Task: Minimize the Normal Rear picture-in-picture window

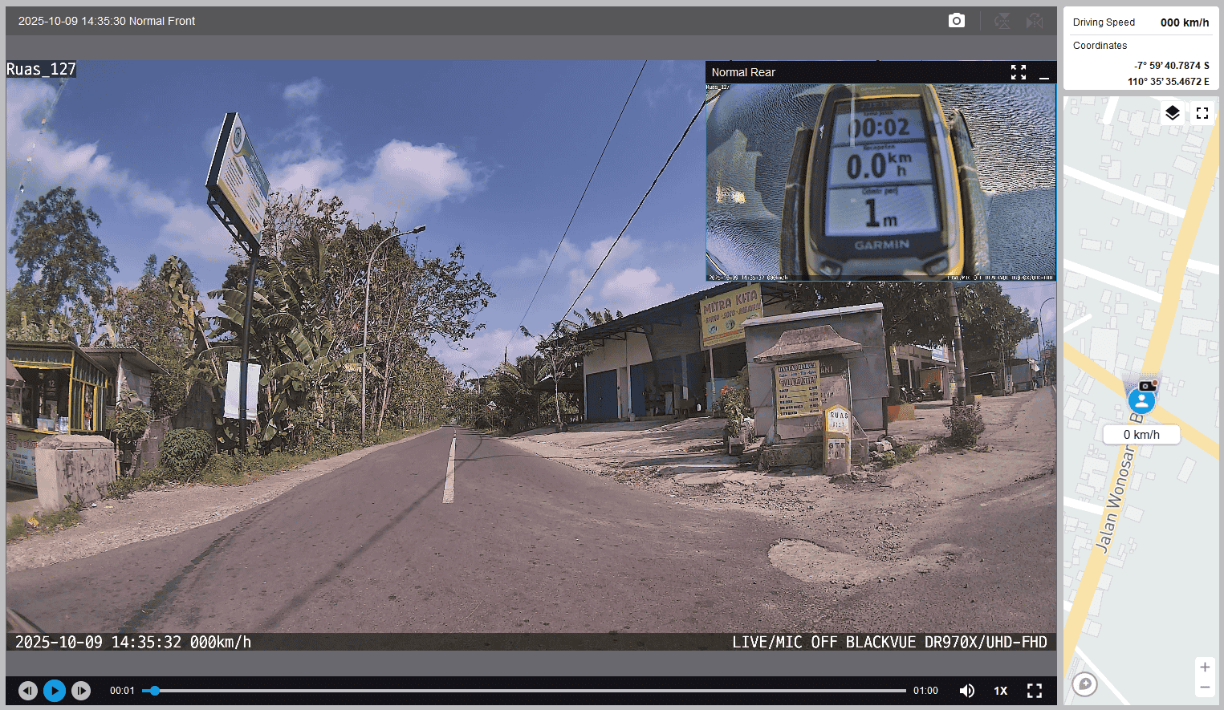Action: pyautogui.click(x=1043, y=73)
